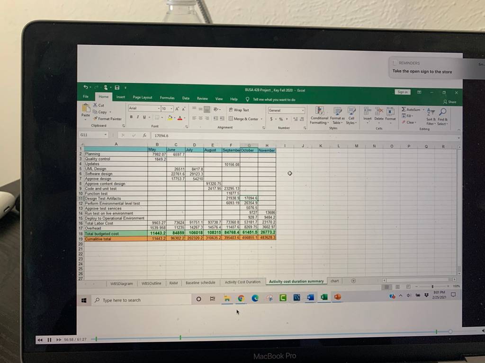Image resolution: width=485 pixels, height=363 pixels.
Task: Open the General number format dropdown
Action: point(303,111)
